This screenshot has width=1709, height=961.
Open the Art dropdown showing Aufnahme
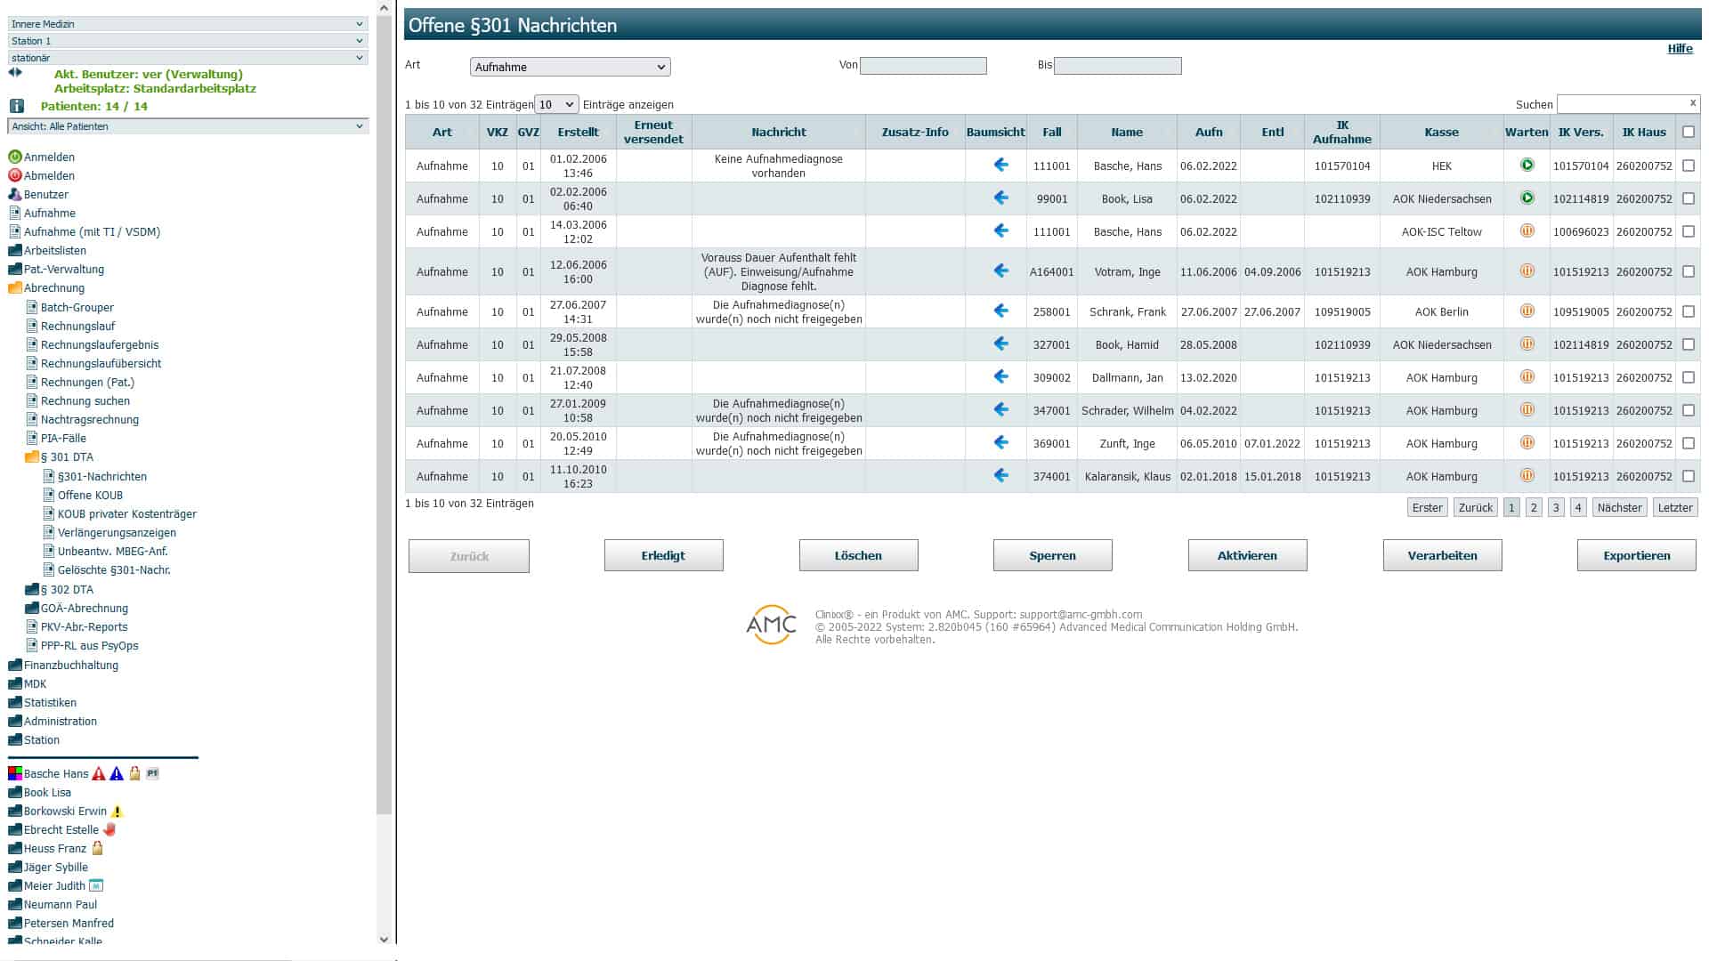click(570, 67)
